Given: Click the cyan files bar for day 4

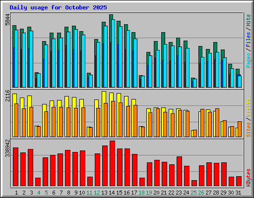Looking at the screenshot, I should pyautogui.click(x=39, y=80).
